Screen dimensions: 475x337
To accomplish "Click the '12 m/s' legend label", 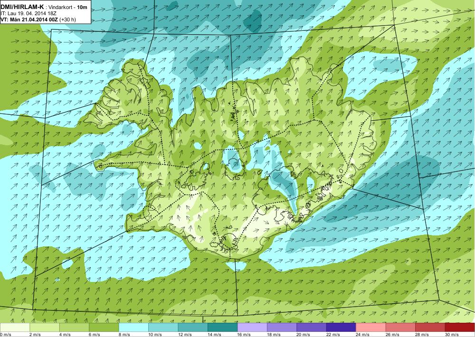I will pyautogui.click(x=185, y=335).
